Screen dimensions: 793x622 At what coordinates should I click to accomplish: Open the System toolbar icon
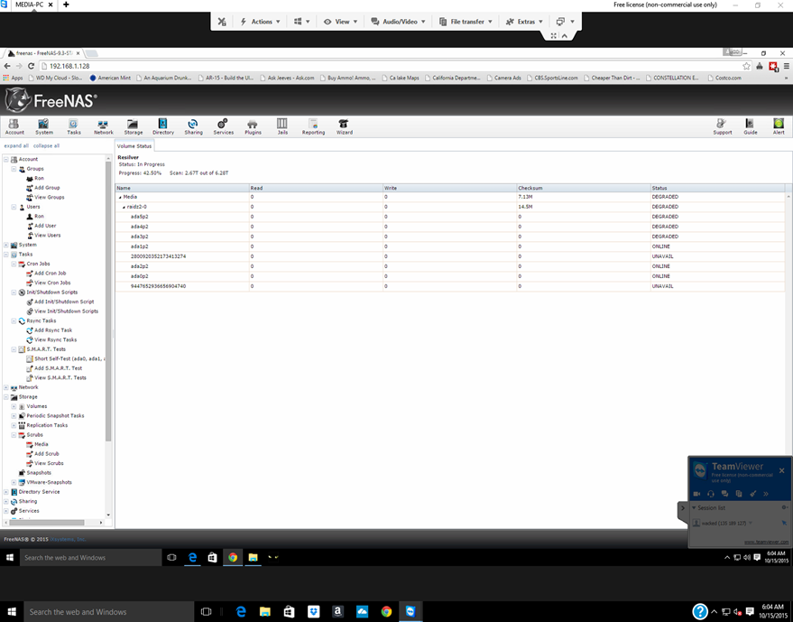click(44, 126)
